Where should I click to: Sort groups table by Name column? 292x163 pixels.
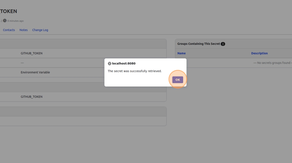point(181,53)
